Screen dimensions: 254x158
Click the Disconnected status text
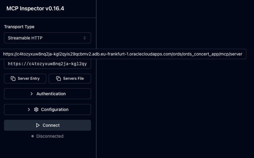tap(50, 136)
